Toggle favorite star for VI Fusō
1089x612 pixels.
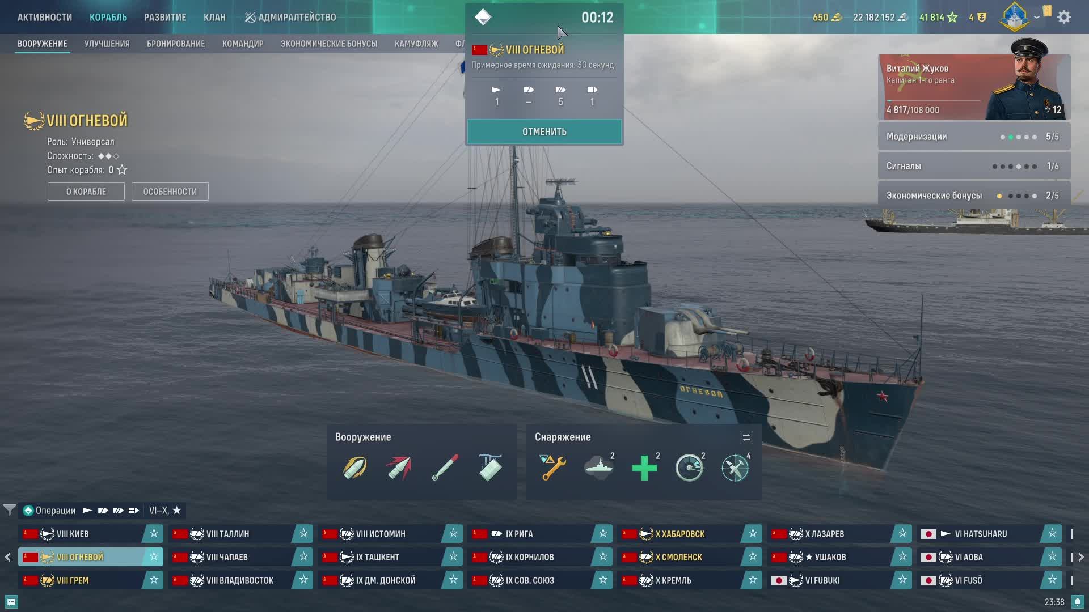[1052, 580]
